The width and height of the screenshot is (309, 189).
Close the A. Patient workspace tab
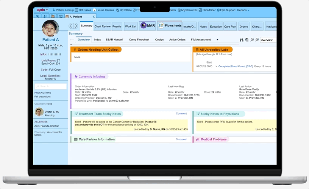pos(94,17)
